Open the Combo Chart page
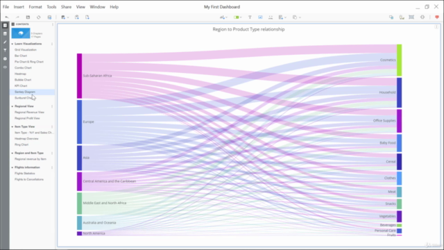The height and width of the screenshot is (250, 444). [23, 68]
